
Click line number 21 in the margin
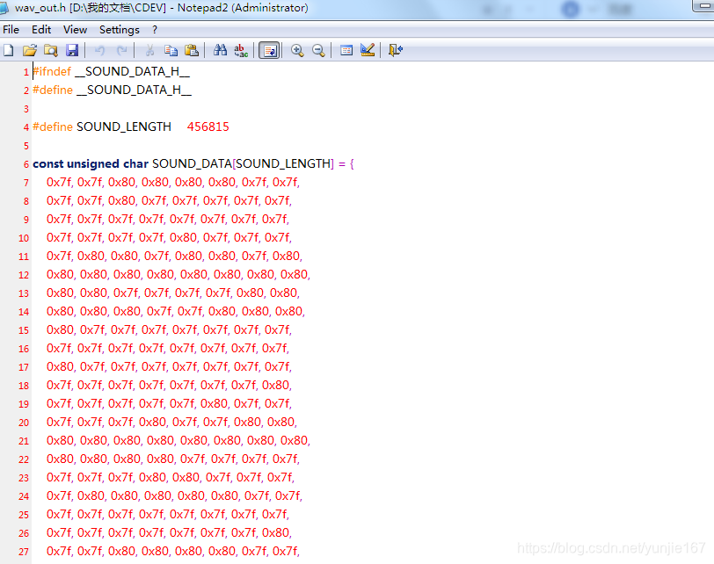click(x=24, y=441)
